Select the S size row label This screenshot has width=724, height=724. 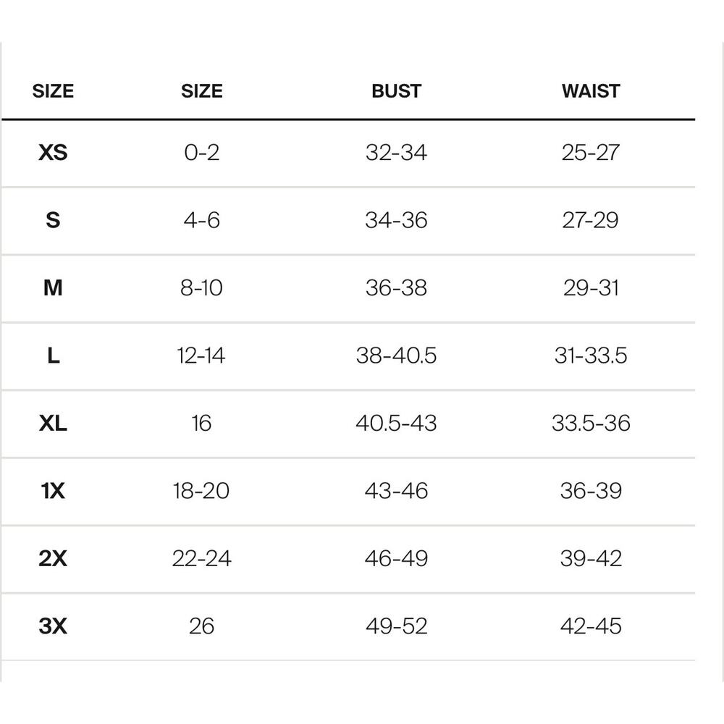(x=53, y=220)
